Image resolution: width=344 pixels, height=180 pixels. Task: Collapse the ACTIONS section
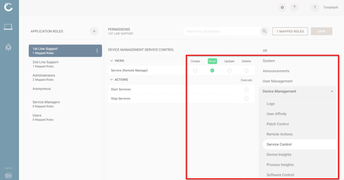[x=112, y=80]
